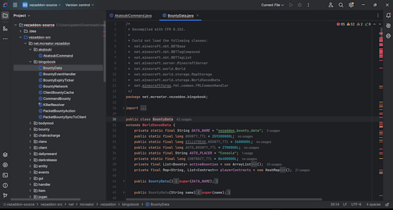Open the Version control dropdown
Image resolution: width=393 pixels, height=210 pixels.
point(79,5)
